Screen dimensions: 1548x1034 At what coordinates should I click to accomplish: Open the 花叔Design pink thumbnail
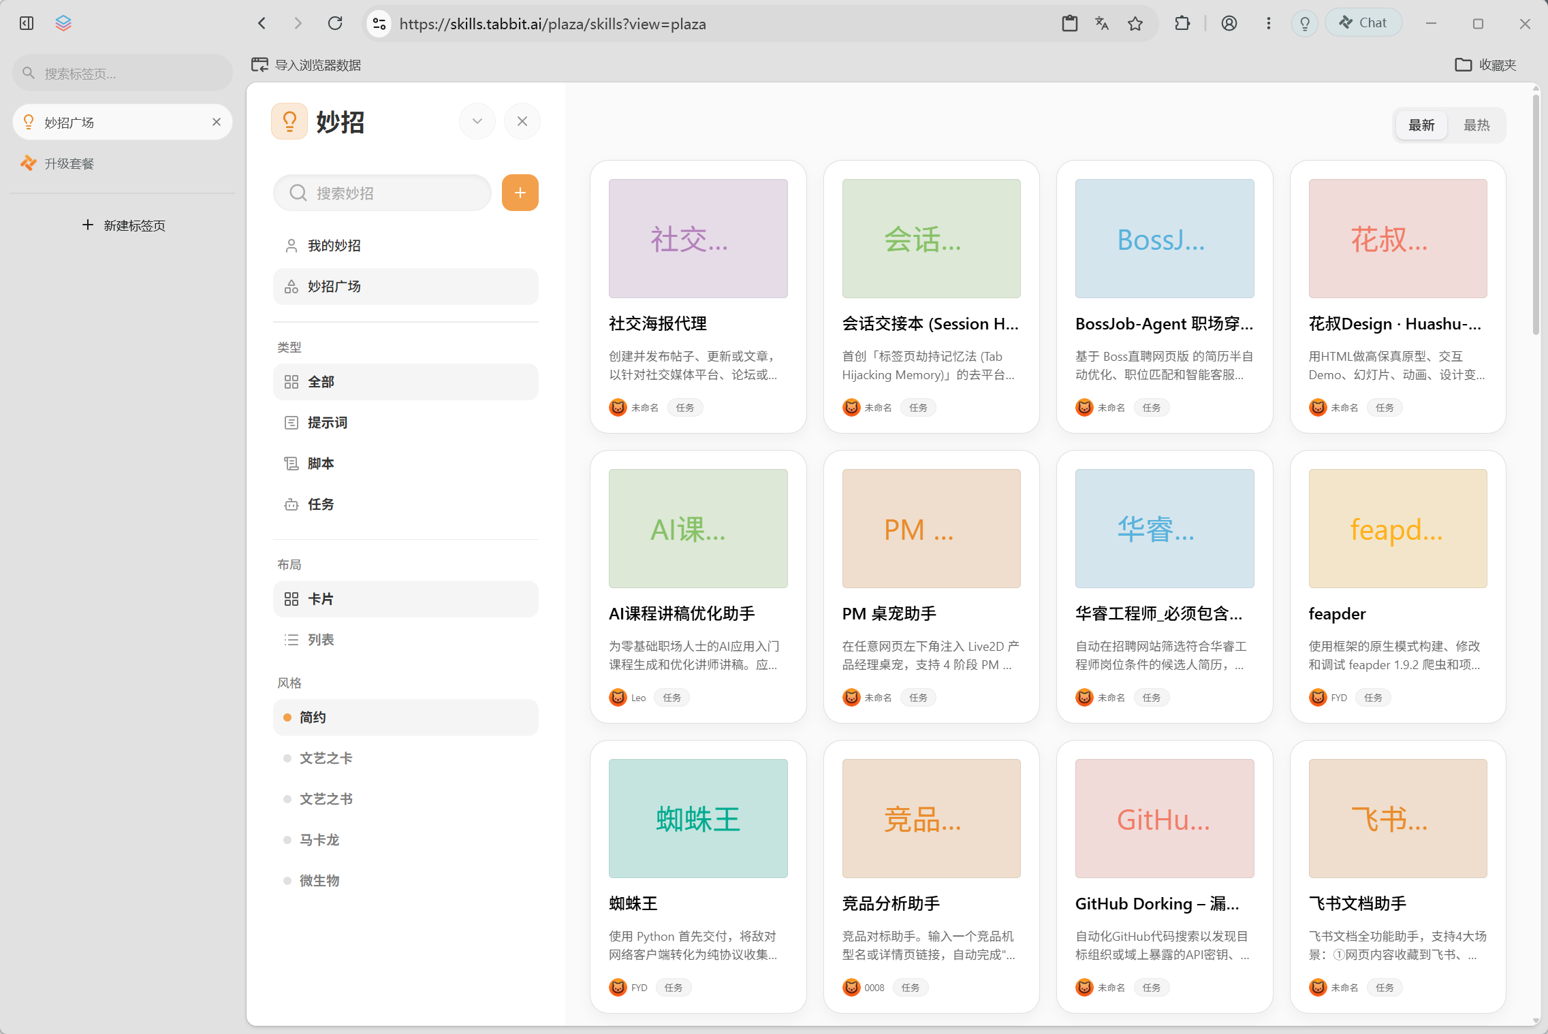click(x=1397, y=238)
